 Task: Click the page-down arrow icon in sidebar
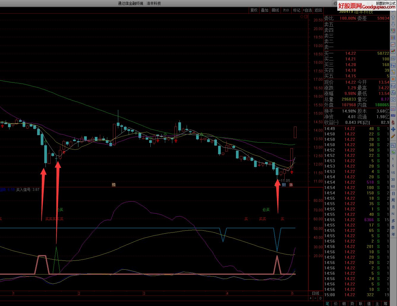pos(393,24)
